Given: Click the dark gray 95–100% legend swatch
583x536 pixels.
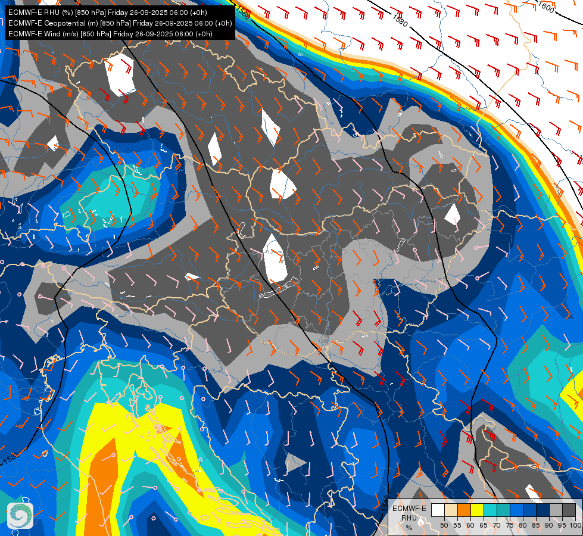Looking at the screenshot, I should pos(569,510).
